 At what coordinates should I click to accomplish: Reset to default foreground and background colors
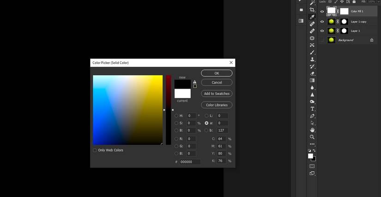(309, 150)
